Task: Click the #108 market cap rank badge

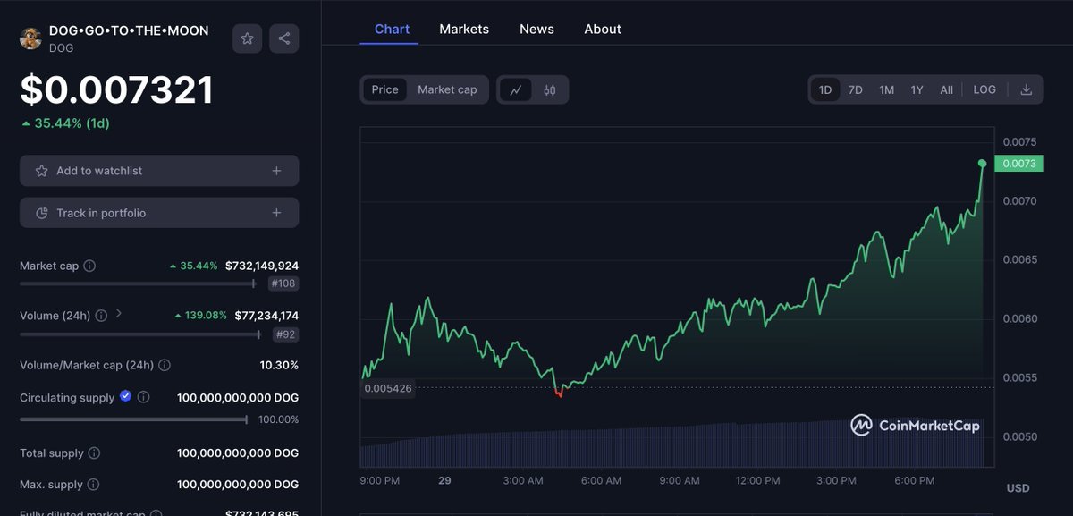Action: coord(283,283)
